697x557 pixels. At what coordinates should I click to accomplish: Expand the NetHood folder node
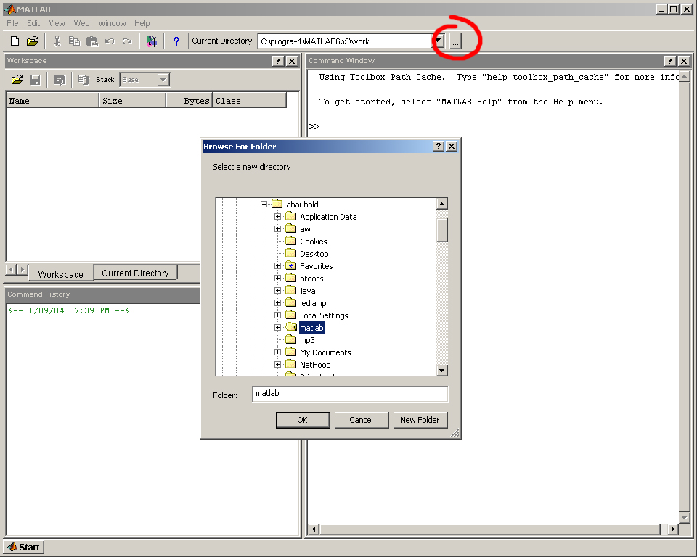(278, 365)
